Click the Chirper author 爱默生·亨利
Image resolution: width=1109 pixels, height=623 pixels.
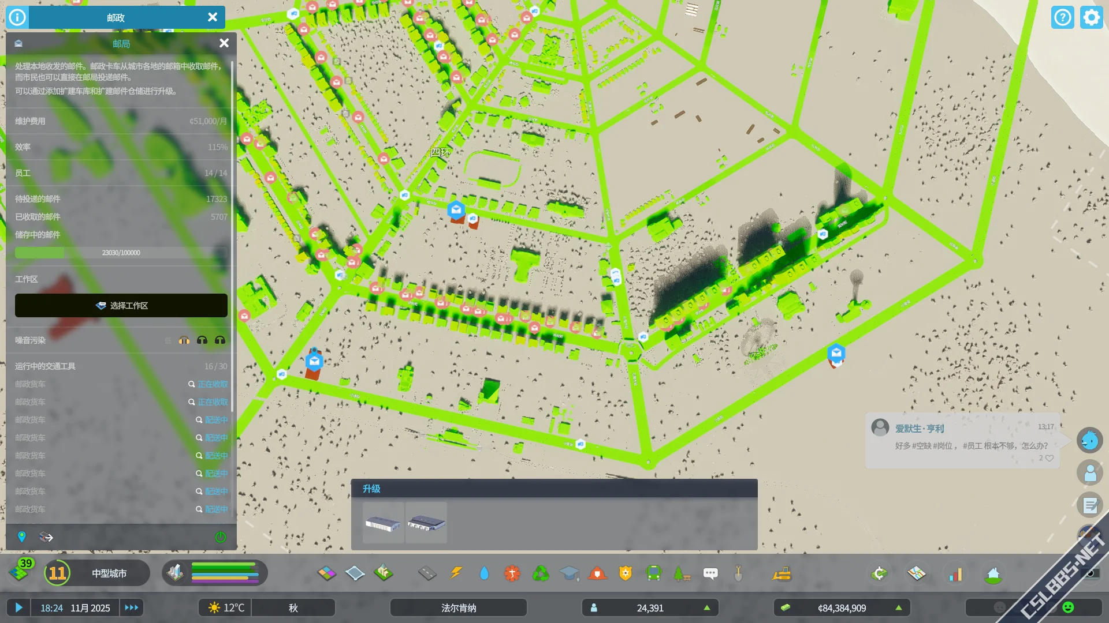pyautogui.click(x=920, y=429)
